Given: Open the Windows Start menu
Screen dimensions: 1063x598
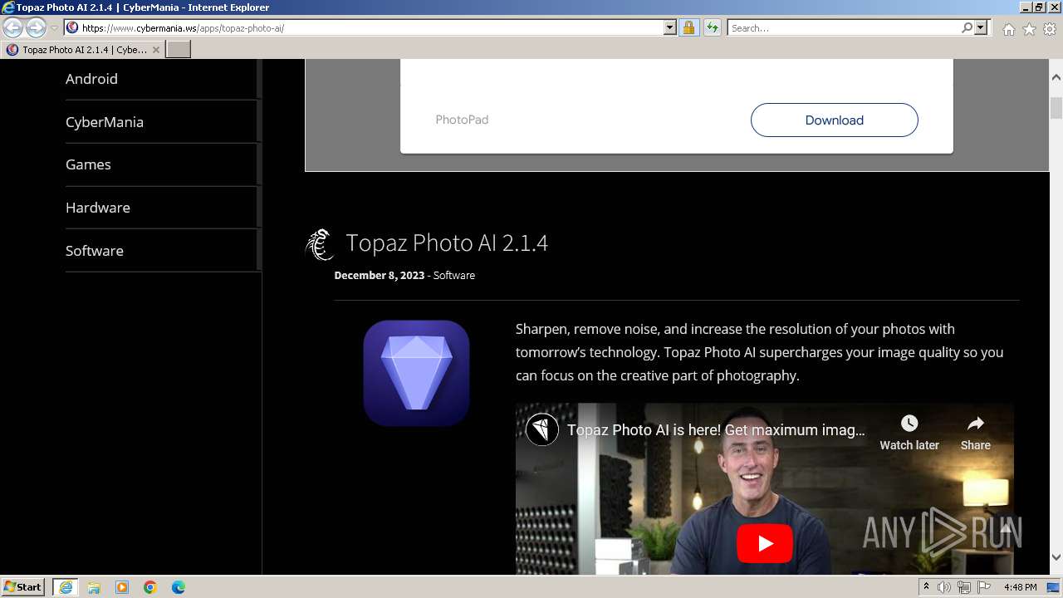Looking at the screenshot, I should 22,586.
